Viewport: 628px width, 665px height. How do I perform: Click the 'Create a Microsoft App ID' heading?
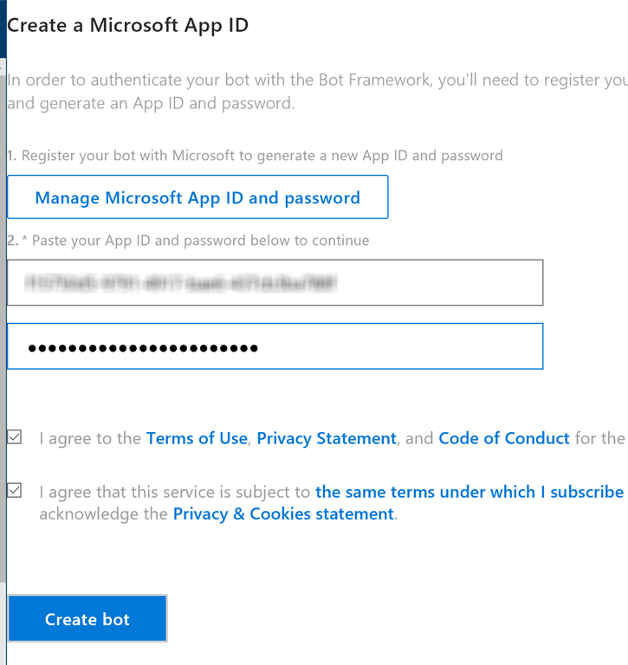tap(127, 25)
